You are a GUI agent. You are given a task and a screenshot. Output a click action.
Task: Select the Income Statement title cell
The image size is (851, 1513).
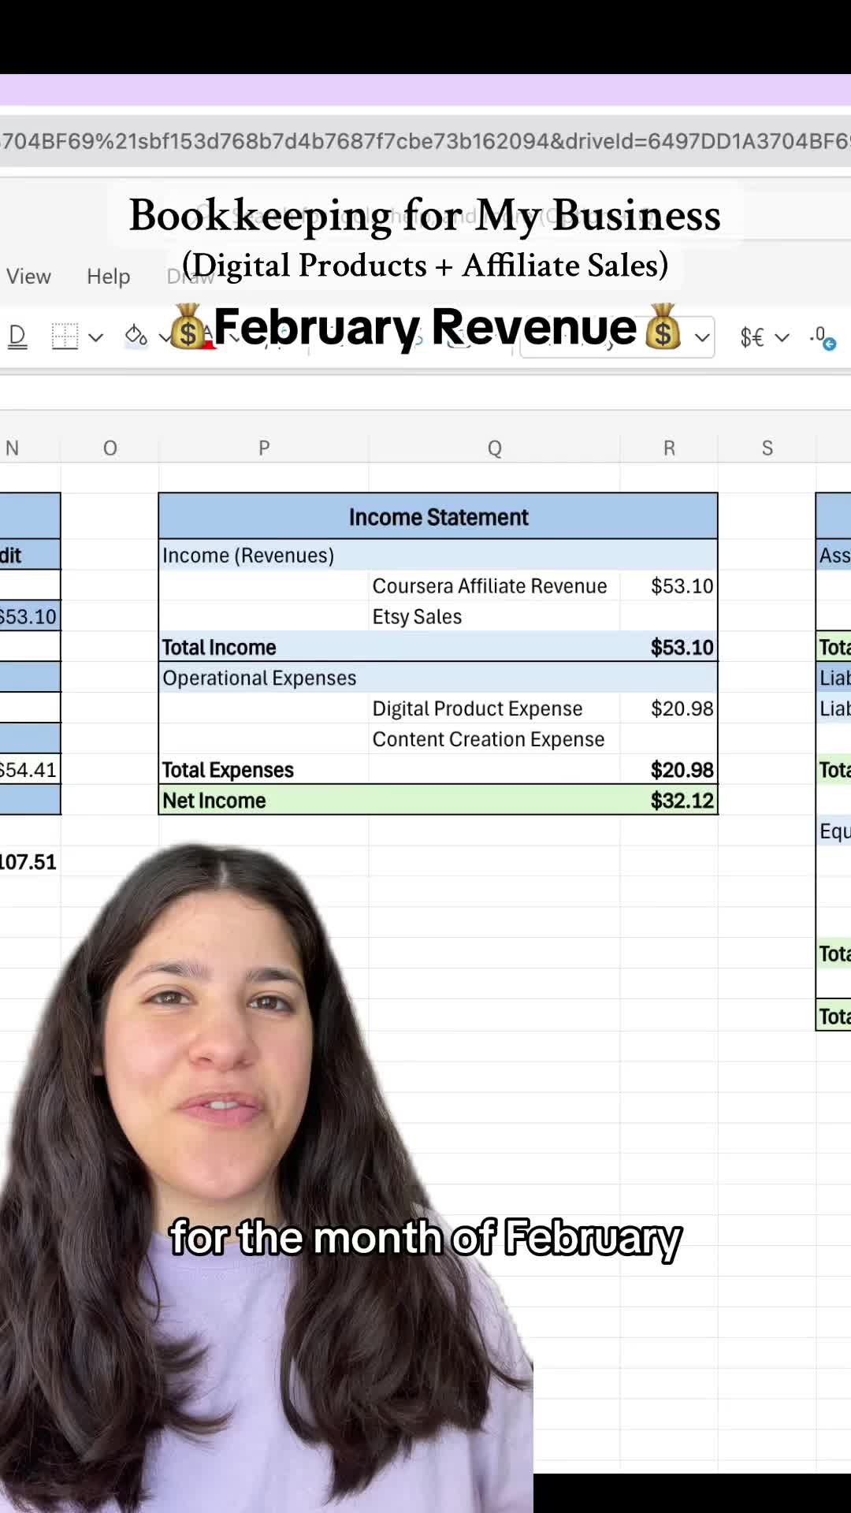[438, 517]
